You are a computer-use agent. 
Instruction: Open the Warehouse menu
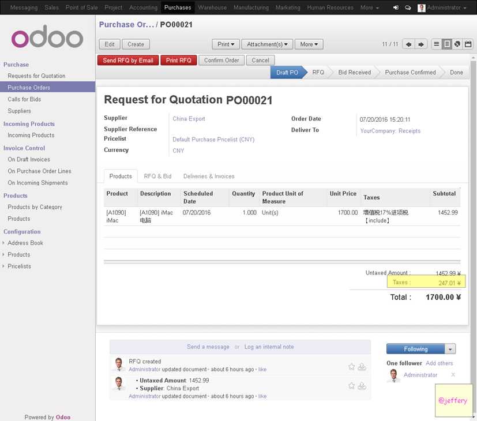click(212, 7)
